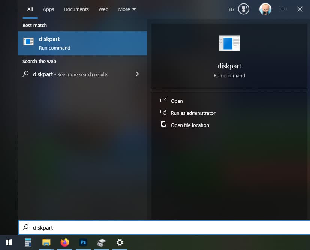310x250 pixels.
Task: Select the diskpart Run command result
Action: click(82, 43)
